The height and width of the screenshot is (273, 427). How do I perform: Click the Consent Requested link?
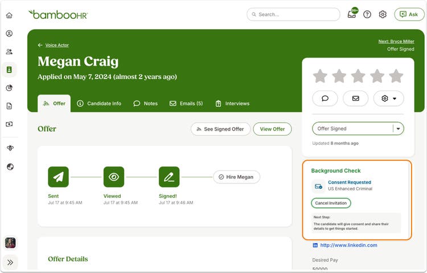point(350,182)
